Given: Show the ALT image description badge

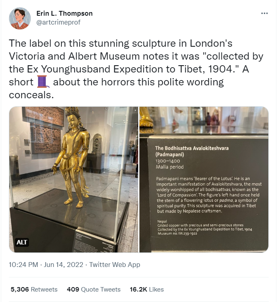Looking at the screenshot, I should click(21, 242).
